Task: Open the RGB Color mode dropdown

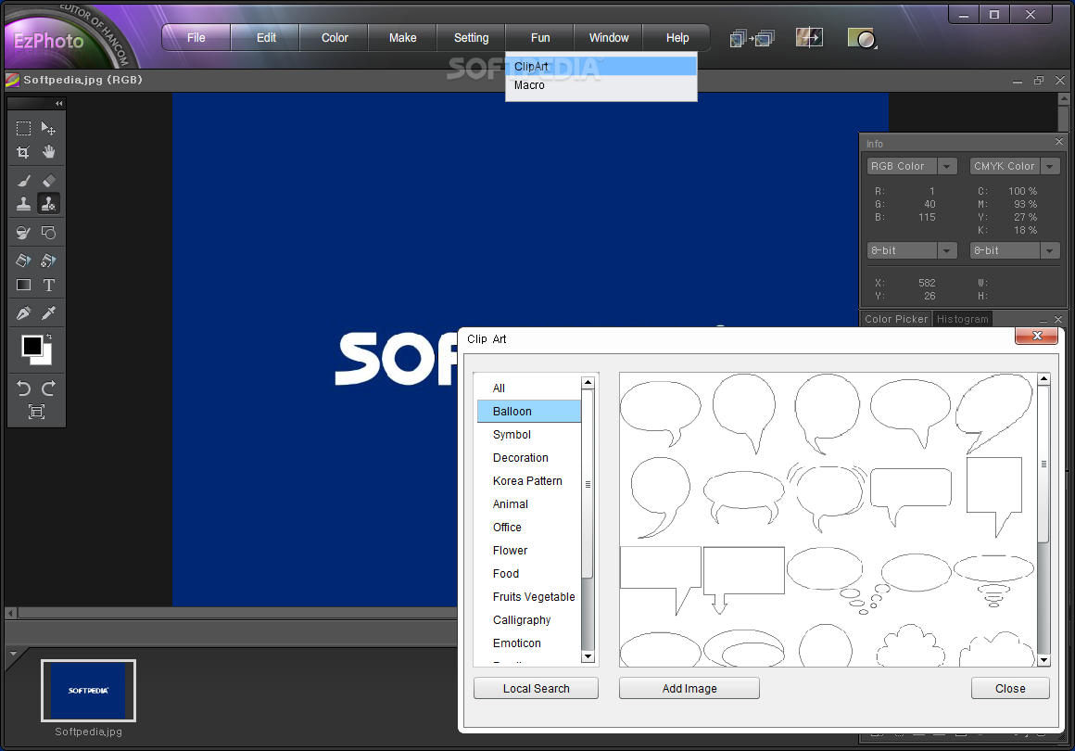Action: click(x=946, y=166)
